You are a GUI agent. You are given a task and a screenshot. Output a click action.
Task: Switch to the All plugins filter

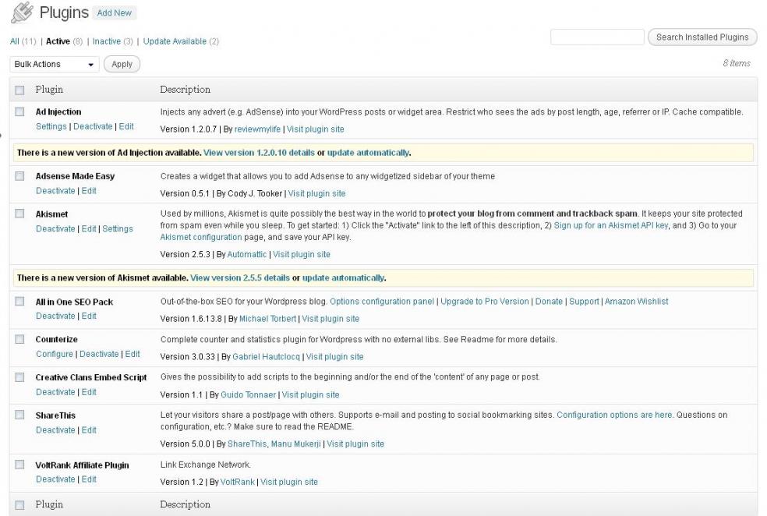[15, 41]
